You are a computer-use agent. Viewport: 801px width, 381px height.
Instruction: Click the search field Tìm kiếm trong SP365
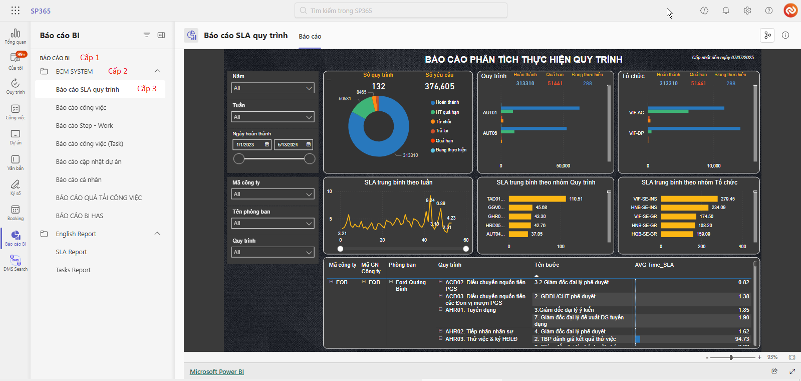pos(401,11)
